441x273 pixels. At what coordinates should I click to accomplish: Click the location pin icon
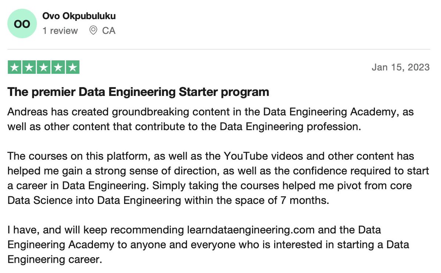[94, 30]
